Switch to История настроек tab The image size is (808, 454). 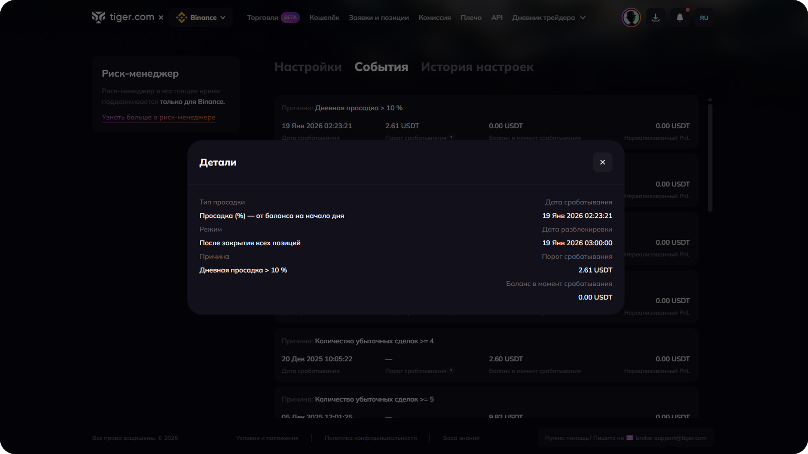477,67
